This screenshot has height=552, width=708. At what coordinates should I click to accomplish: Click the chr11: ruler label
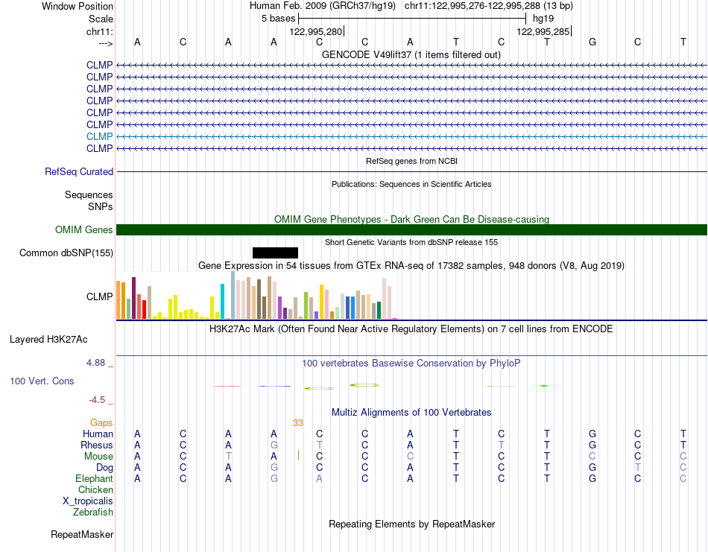click(x=99, y=31)
